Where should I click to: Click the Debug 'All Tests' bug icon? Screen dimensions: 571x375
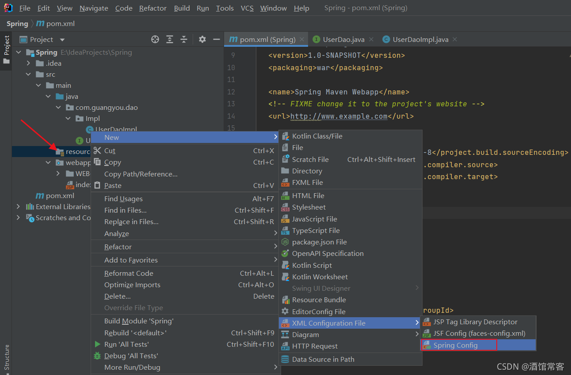97,356
